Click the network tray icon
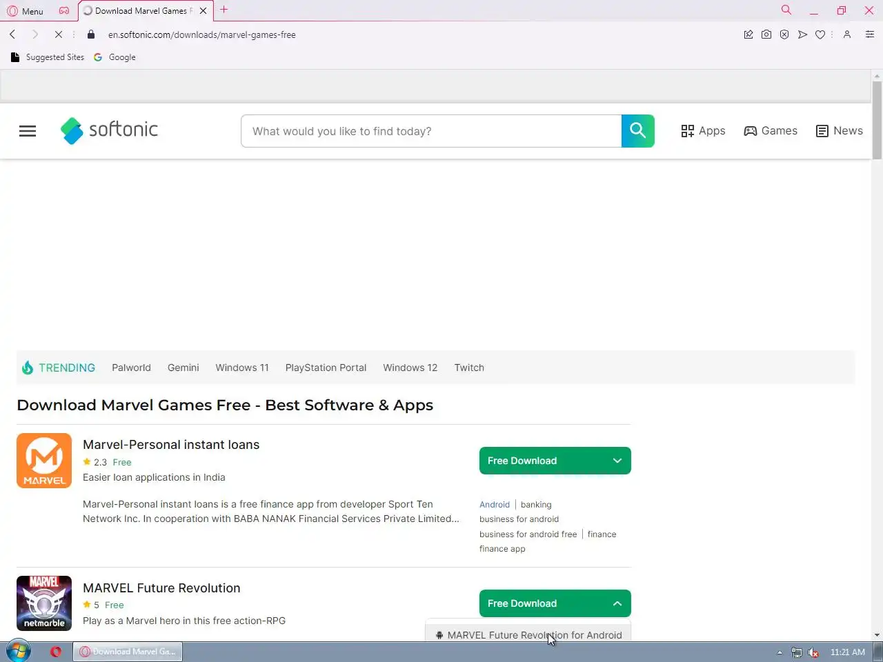 coord(797,652)
